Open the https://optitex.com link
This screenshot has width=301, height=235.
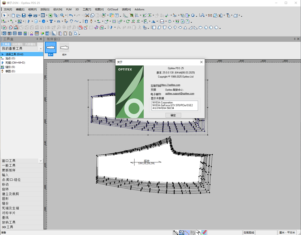point(170,85)
